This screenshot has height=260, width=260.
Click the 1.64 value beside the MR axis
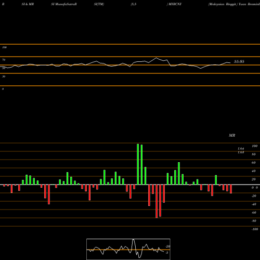point(241,149)
